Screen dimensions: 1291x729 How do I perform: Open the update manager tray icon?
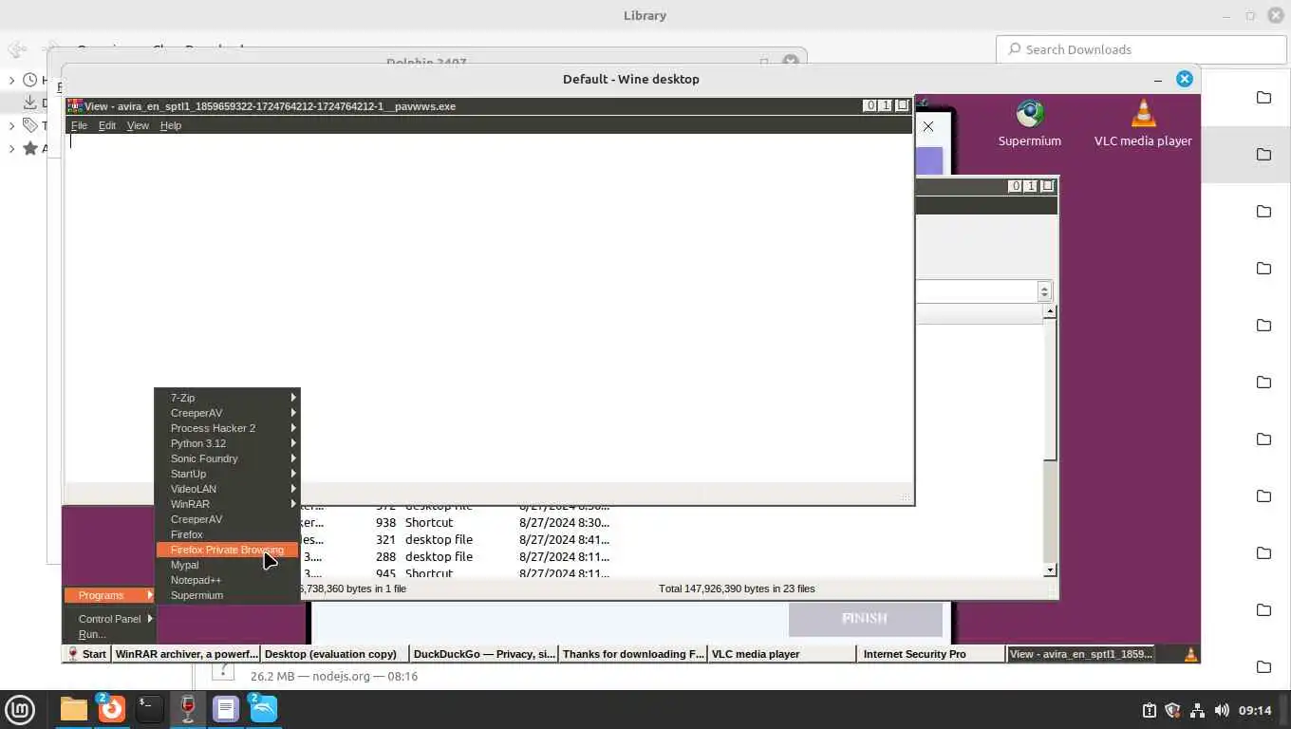pos(1149,710)
